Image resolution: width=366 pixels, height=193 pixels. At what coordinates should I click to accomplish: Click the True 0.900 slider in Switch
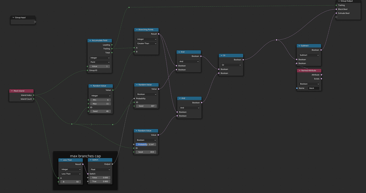[x=100, y=182]
